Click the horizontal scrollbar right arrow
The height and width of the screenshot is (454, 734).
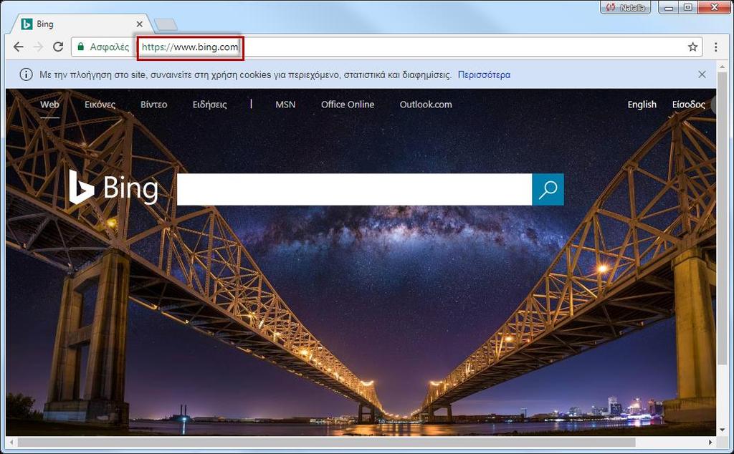pyautogui.click(x=710, y=442)
